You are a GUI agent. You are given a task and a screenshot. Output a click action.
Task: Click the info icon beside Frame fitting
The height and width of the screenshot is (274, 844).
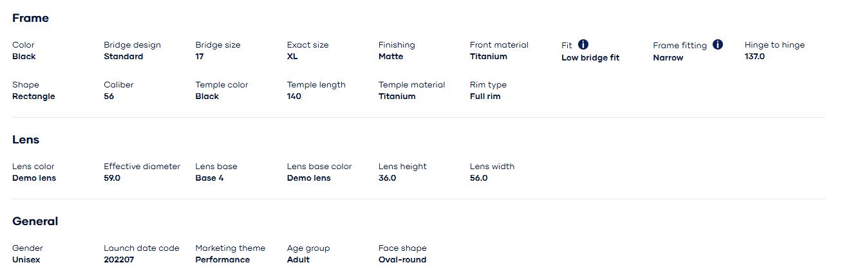coord(718,44)
